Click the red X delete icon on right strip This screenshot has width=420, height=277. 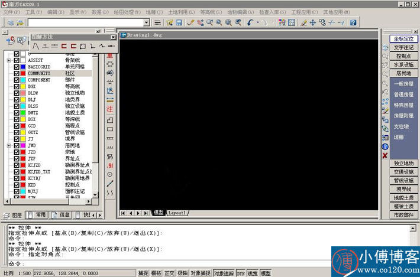(385, 155)
